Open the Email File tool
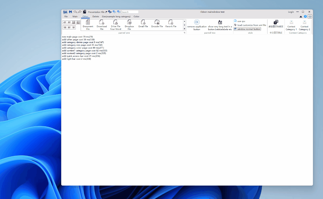This screenshot has height=199, width=323. click(x=143, y=24)
